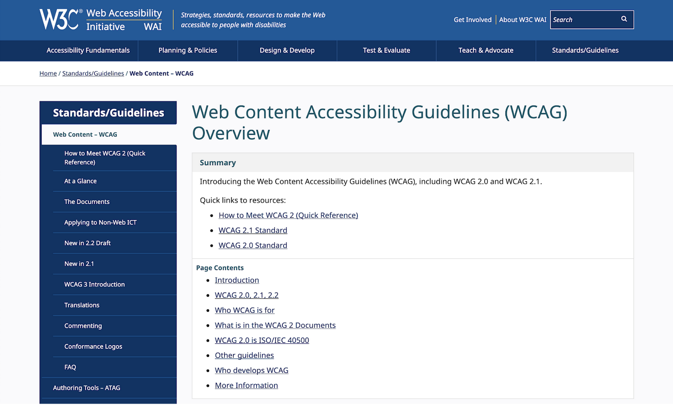Click the Quick links to resources text

(243, 200)
